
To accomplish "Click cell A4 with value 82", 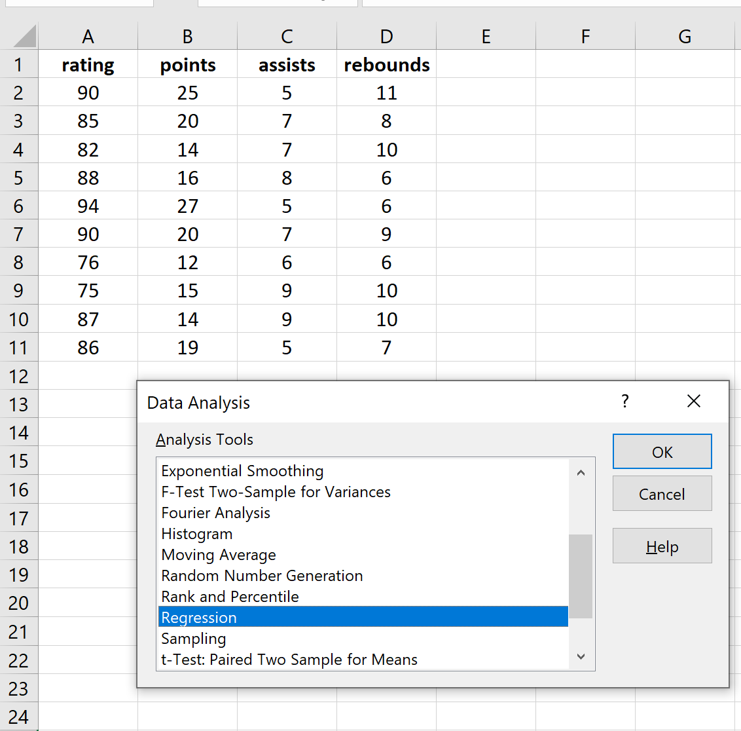I will click(x=88, y=149).
